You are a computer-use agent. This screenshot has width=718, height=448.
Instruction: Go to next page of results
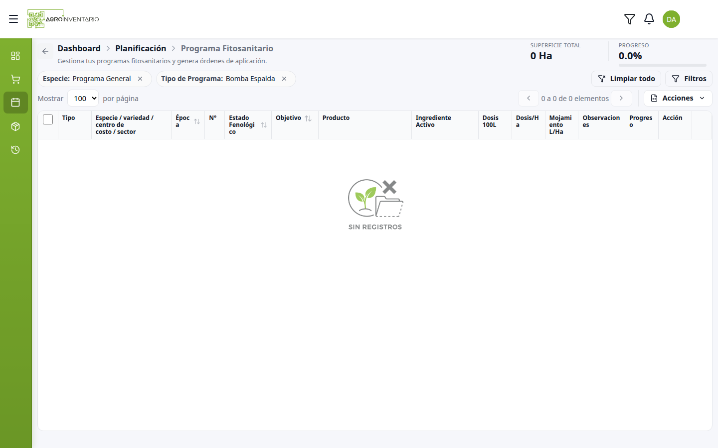[621, 98]
